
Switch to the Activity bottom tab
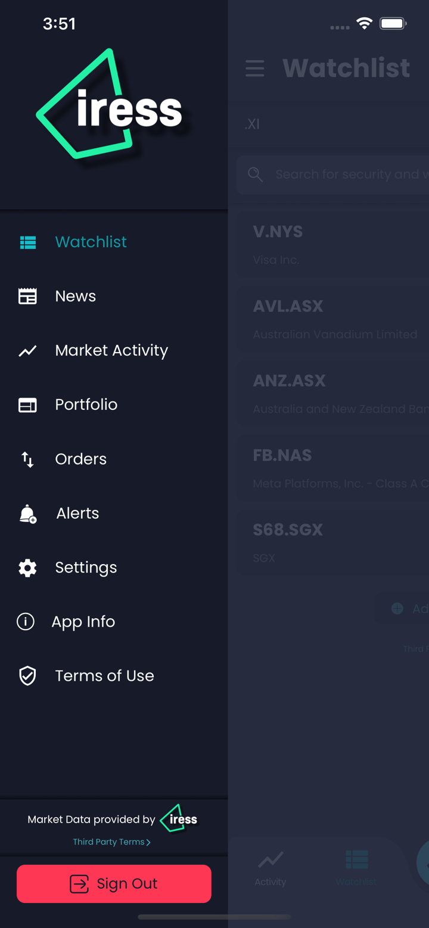point(271,868)
